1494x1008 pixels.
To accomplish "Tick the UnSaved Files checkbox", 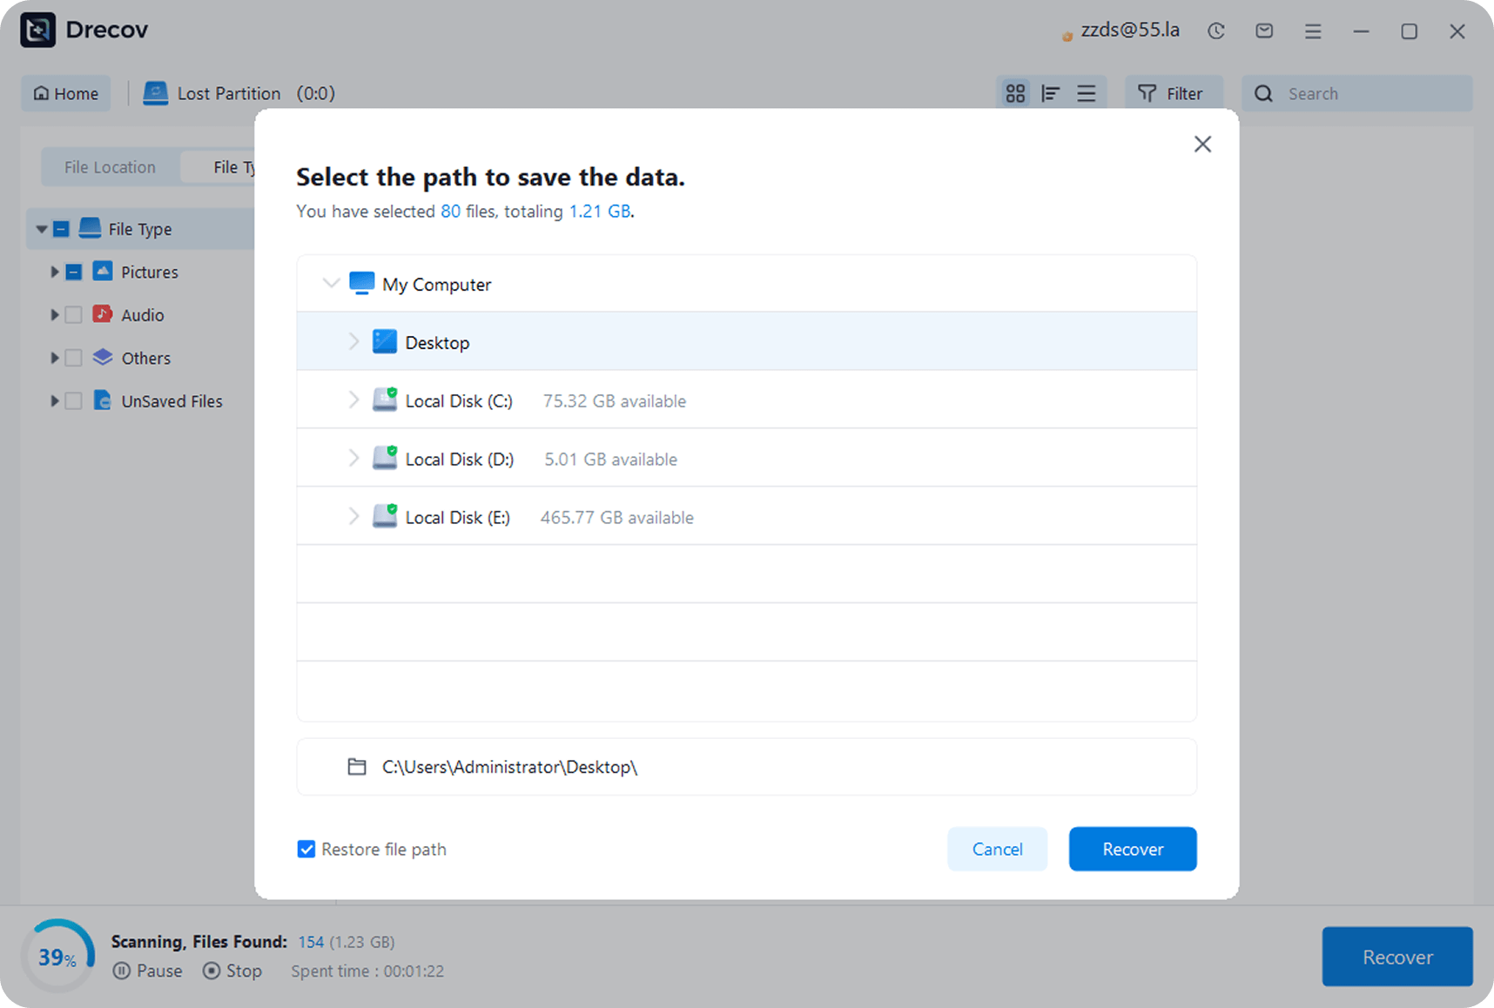I will (74, 401).
